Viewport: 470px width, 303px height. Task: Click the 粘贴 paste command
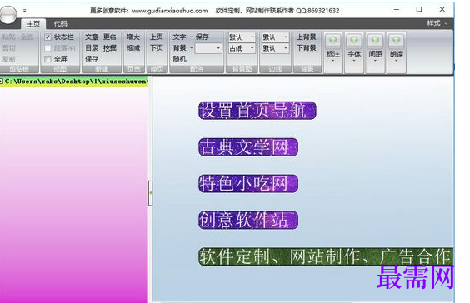[x=8, y=37]
